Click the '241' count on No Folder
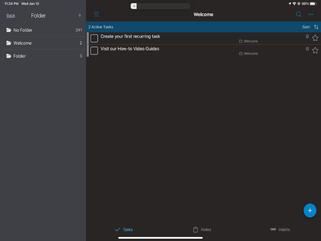 pos(79,30)
